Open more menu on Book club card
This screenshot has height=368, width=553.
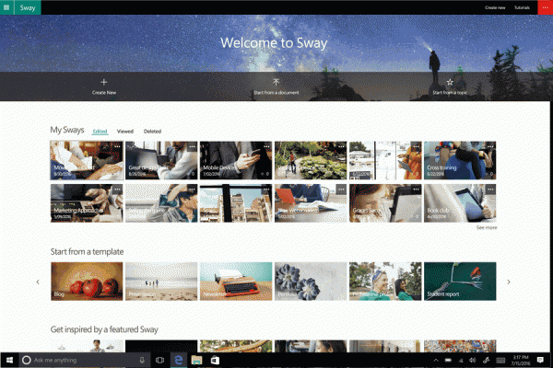click(490, 190)
